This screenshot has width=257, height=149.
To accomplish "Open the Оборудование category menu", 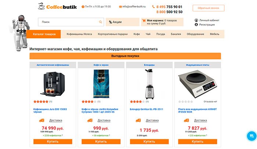I will pos(195,34).
